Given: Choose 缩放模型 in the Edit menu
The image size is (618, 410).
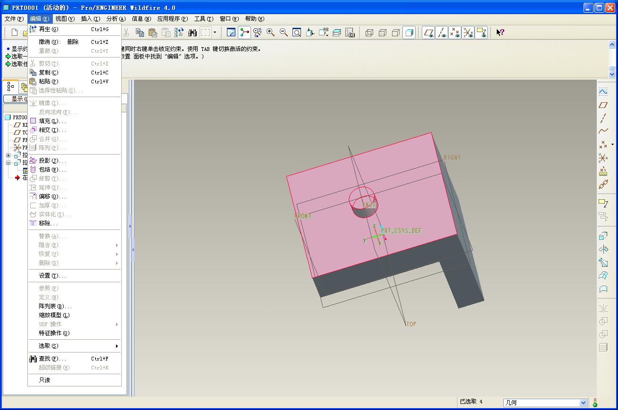Looking at the screenshot, I should pyautogui.click(x=75, y=315).
